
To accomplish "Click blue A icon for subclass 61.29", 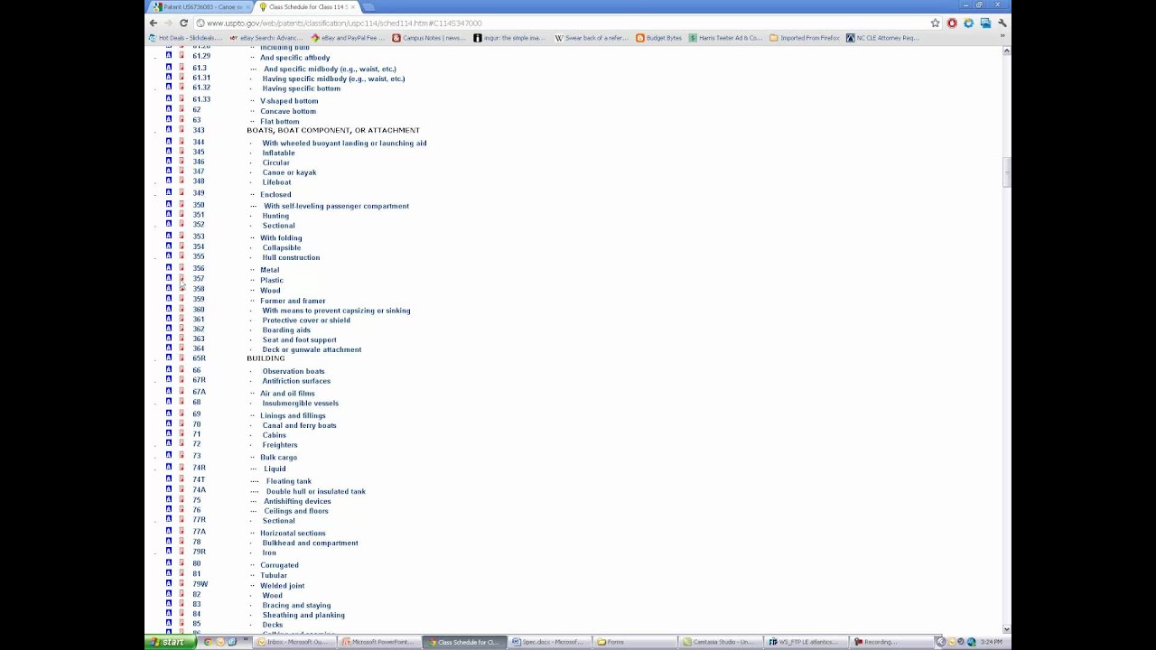I will [x=168, y=55].
